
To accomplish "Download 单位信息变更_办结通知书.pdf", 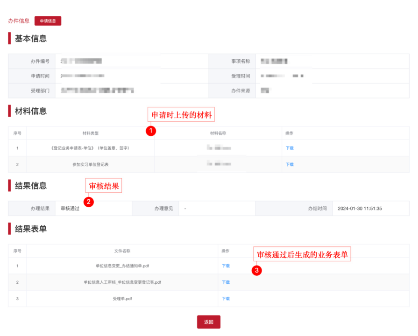I will (225, 266).
